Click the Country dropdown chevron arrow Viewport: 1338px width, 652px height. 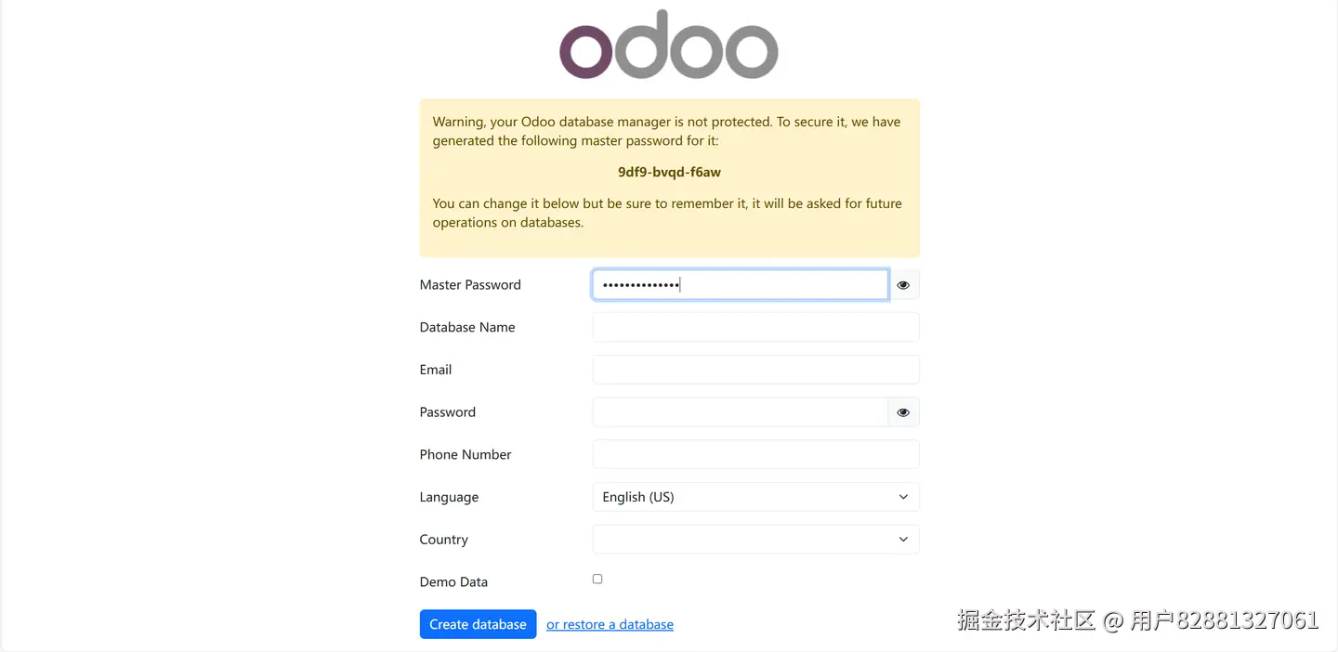tap(903, 540)
